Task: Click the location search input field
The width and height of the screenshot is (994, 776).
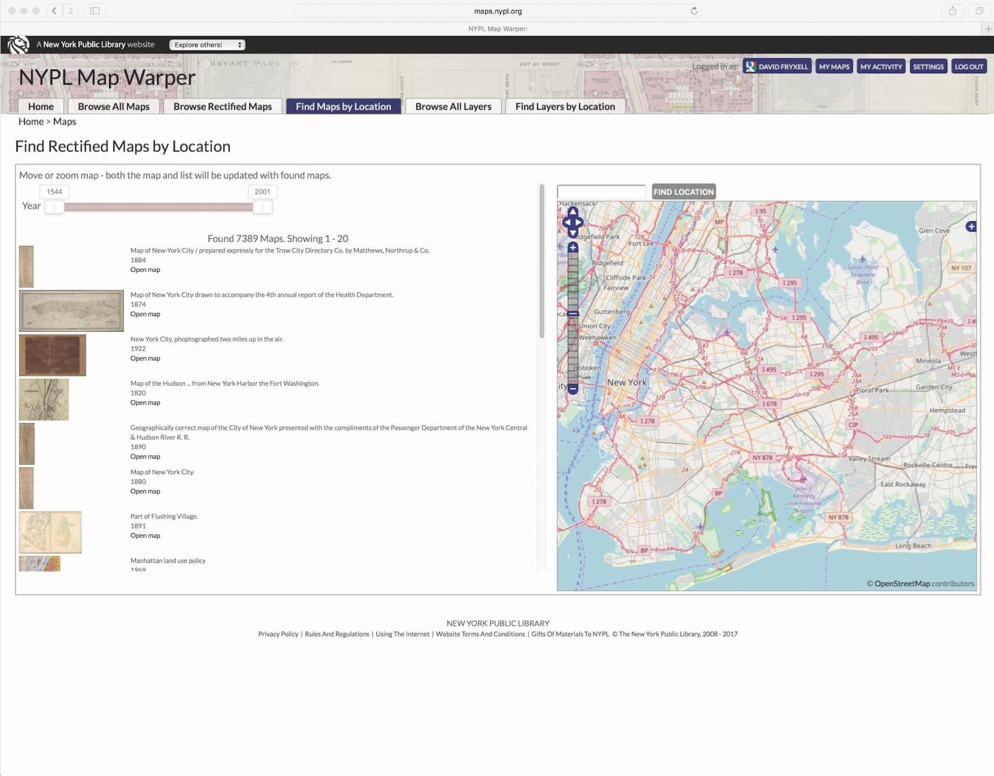Action: click(x=601, y=192)
